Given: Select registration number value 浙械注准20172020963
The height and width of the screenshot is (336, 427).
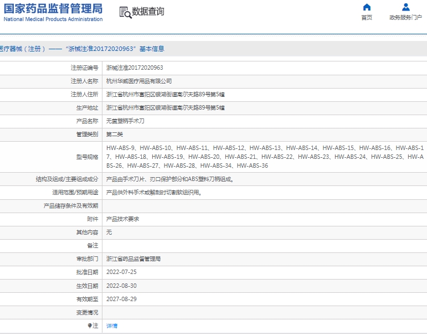Looking at the screenshot, I should click(x=135, y=68).
